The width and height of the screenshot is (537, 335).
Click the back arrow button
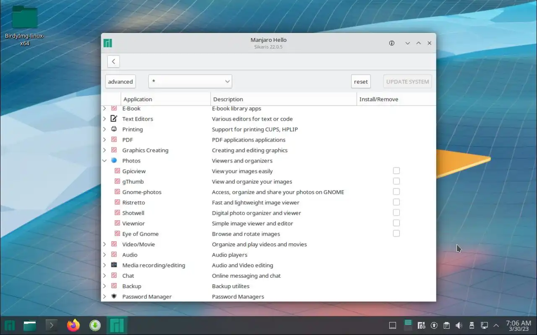click(113, 62)
